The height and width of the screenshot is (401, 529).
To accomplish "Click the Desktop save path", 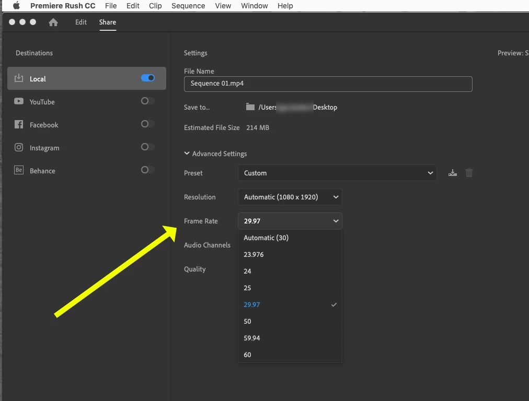I will [x=298, y=107].
